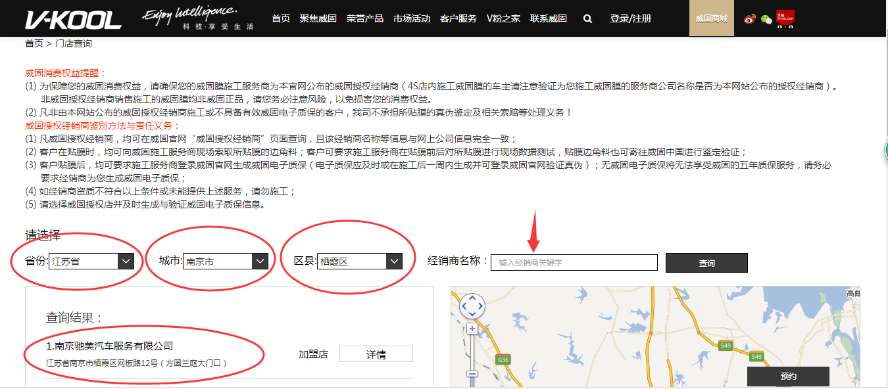Zoom in the map with the plus button
Screen dimensions: 888x389
(x=472, y=329)
